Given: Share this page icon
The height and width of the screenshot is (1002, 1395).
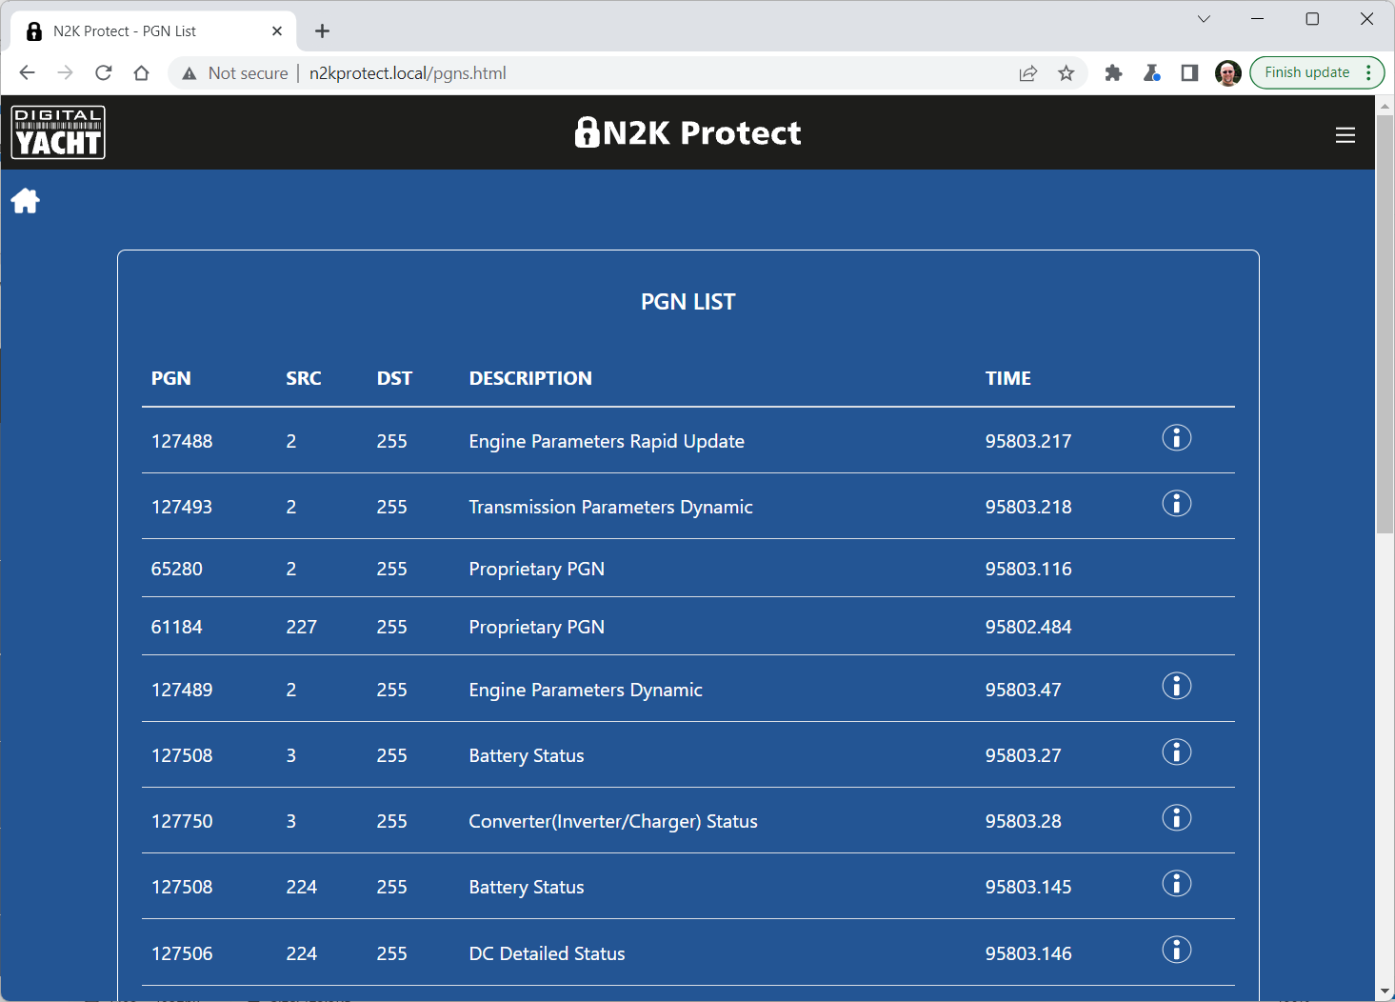Looking at the screenshot, I should point(1028,73).
